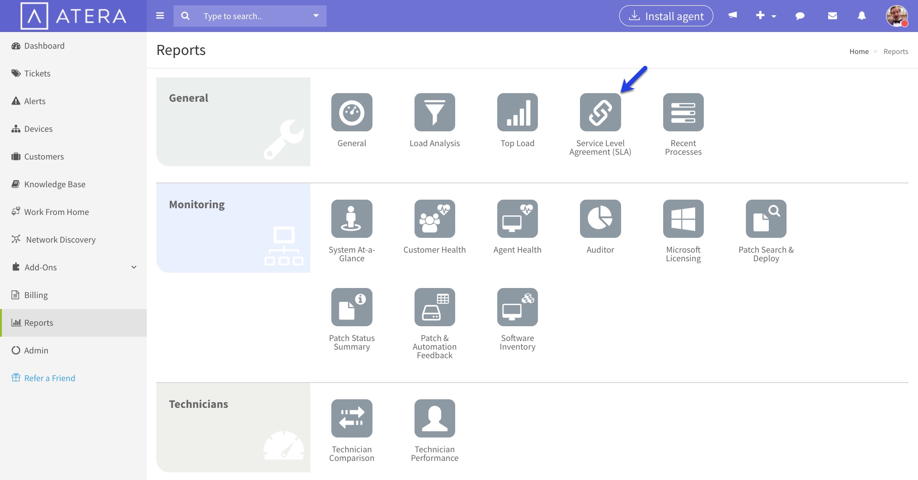Open the Software Inventory report

point(517,307)
